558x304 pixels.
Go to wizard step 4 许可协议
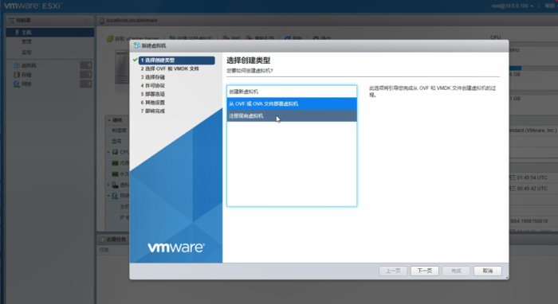click(153, 86)
